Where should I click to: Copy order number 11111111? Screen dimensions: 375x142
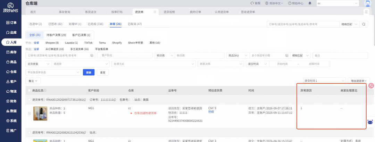pos(115,99)
